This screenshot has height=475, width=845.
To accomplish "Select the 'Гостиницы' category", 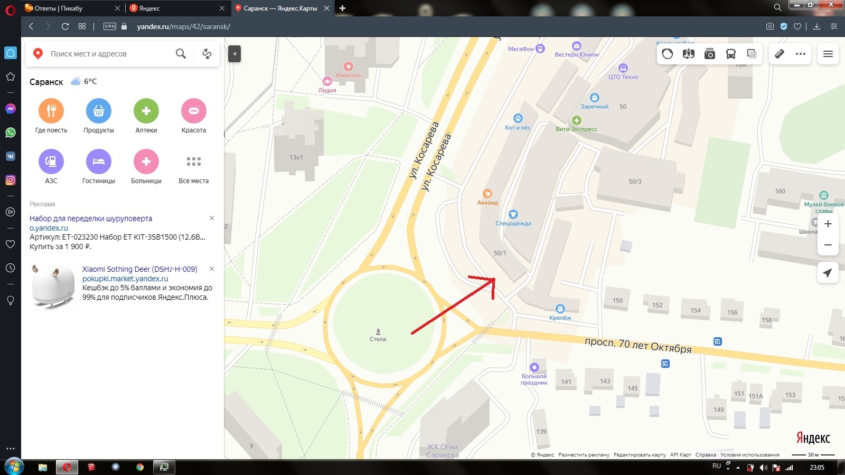I will tap(99, 167).
